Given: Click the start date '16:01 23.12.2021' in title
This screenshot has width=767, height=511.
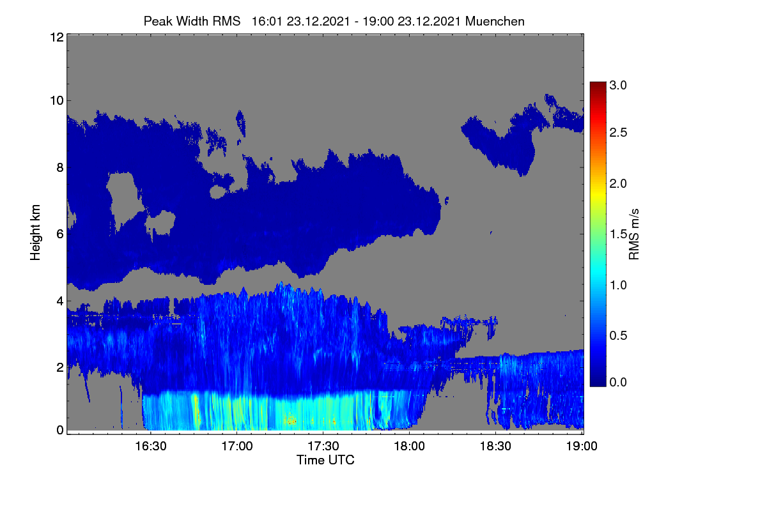Looking at the screenshot, I should 300,21.
